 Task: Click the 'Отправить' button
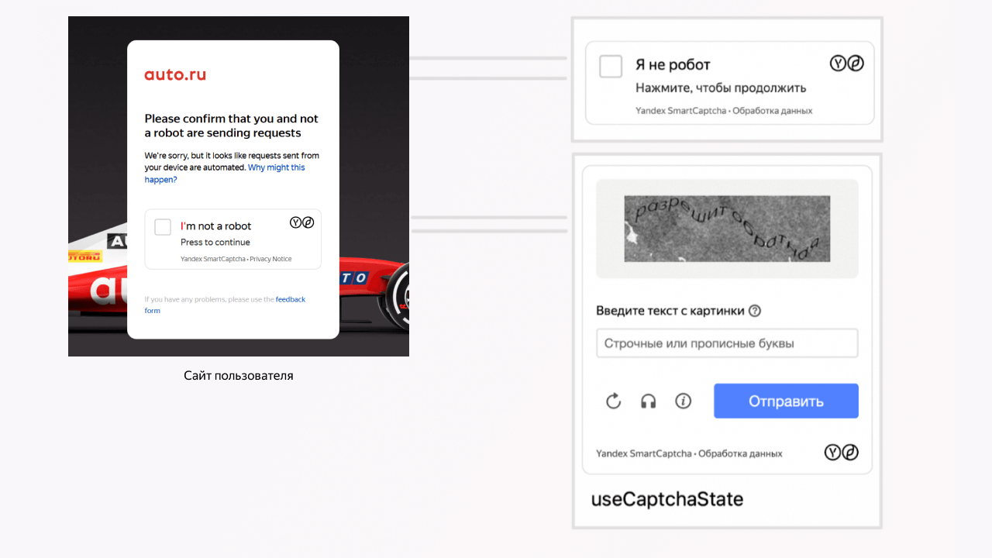(x=786, y=401)
